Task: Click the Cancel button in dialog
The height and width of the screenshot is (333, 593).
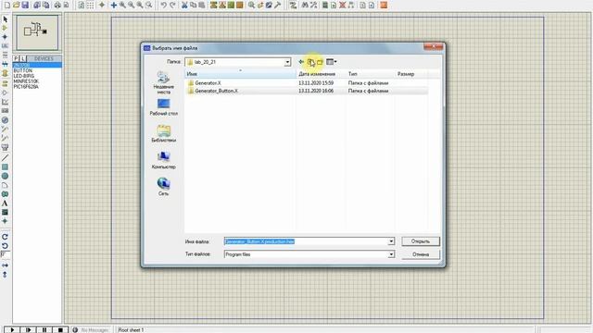Action: pos(421,254)
